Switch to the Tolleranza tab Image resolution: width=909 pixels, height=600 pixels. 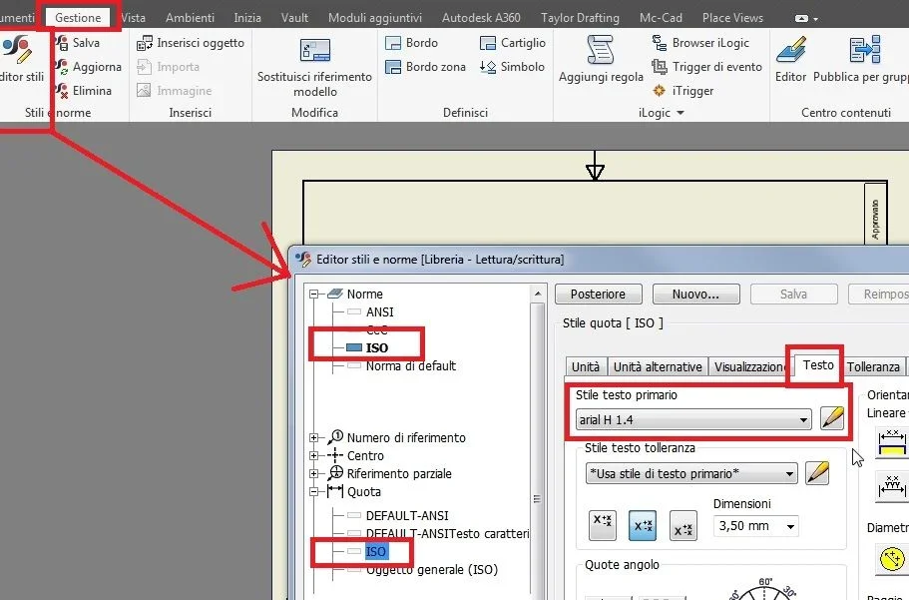click(x=872, y=366)
